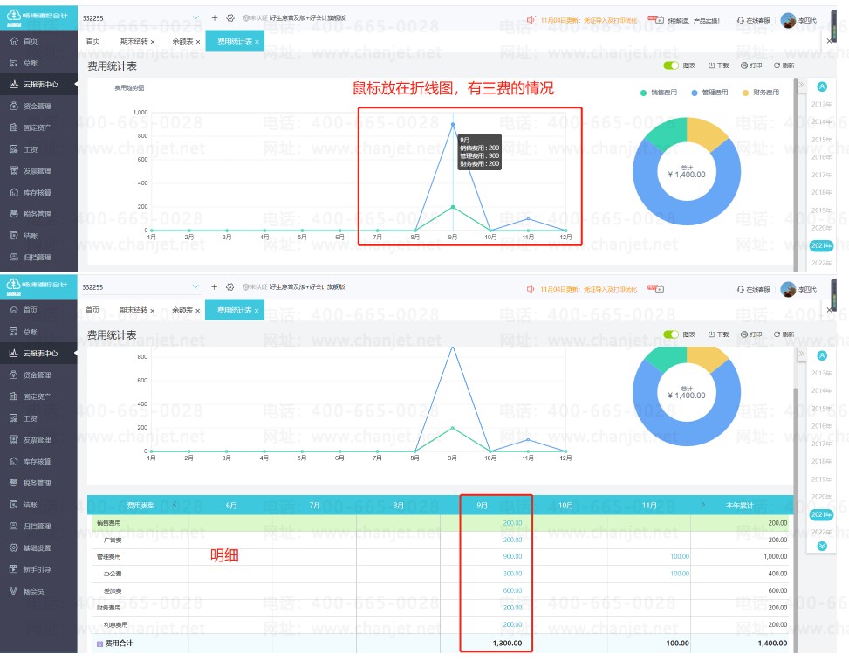Image resolution: width=849 pixels, height=661 pixels.
Task: Click the right month arrow before 本年累计
Action: (x=702, y=505)
